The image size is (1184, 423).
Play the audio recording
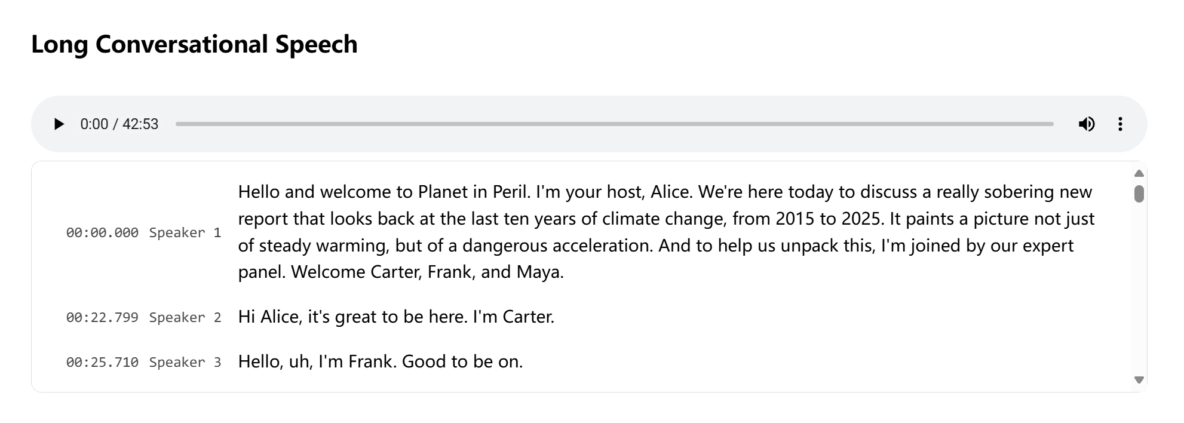pos(59,124)
